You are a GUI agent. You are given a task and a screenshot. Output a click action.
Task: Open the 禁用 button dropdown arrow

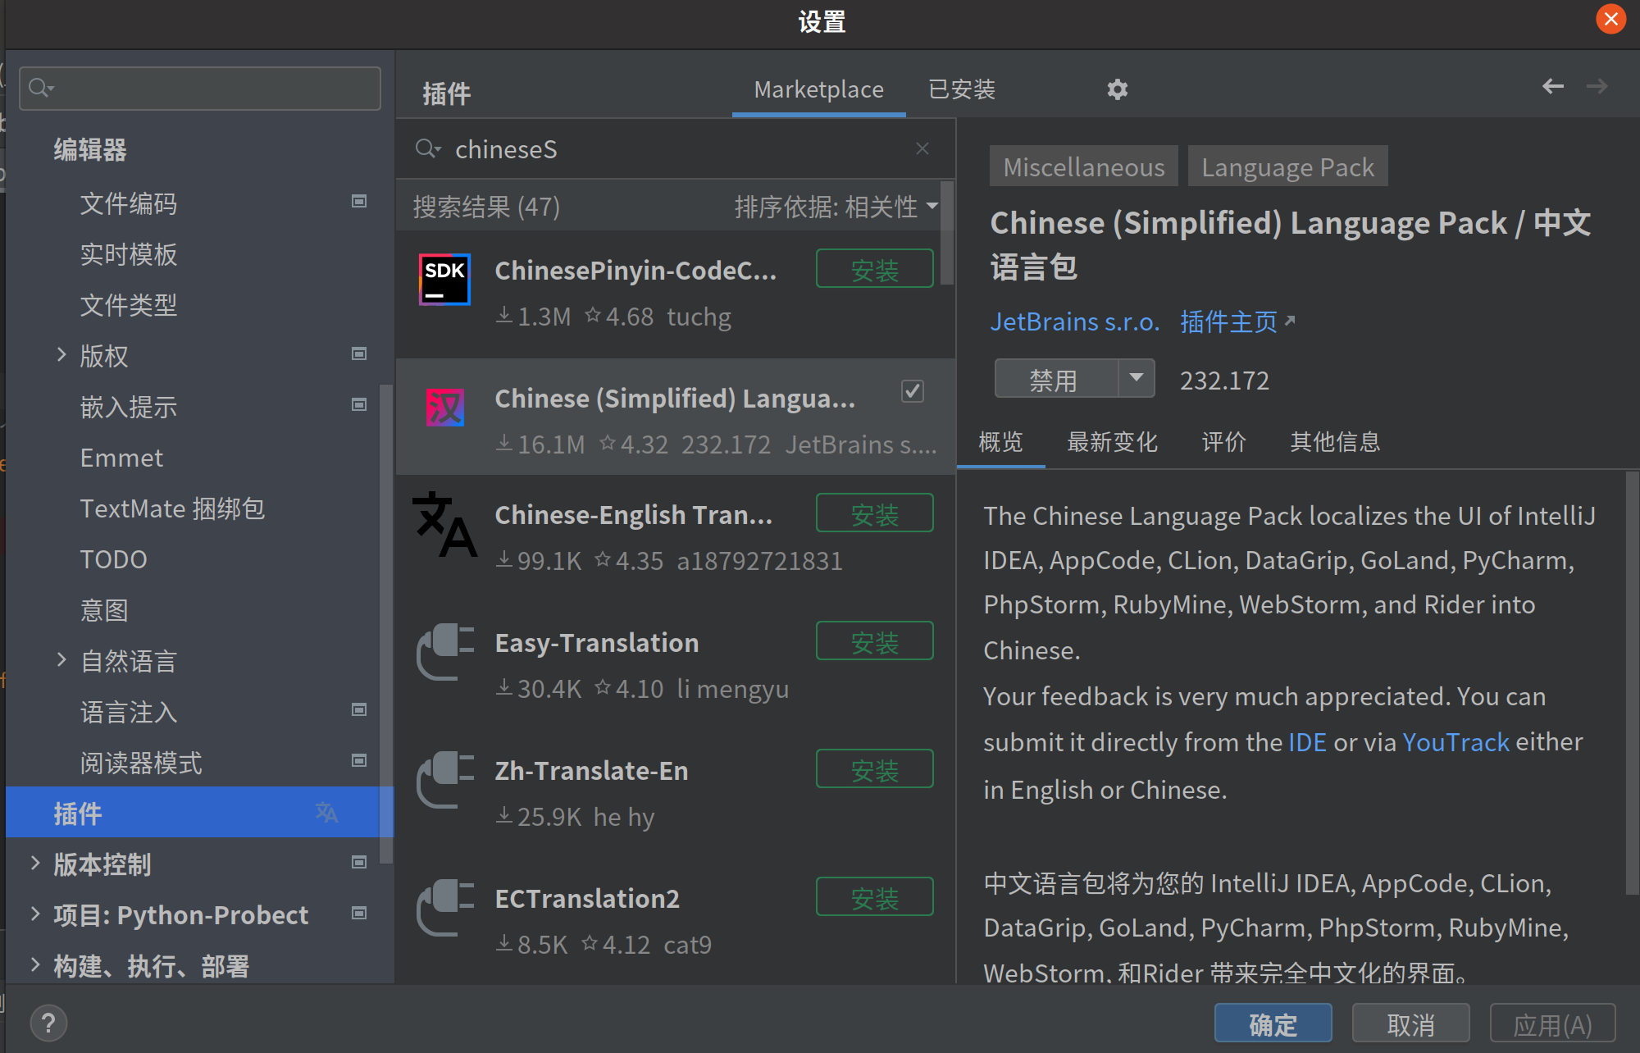[1136, 378]
